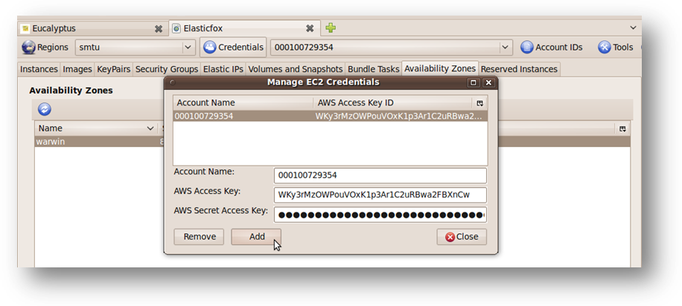
Task: Refresh the Availability Zones list
Action: (45, 109)
